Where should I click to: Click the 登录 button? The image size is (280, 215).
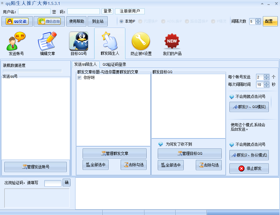[x=108, y=11]
